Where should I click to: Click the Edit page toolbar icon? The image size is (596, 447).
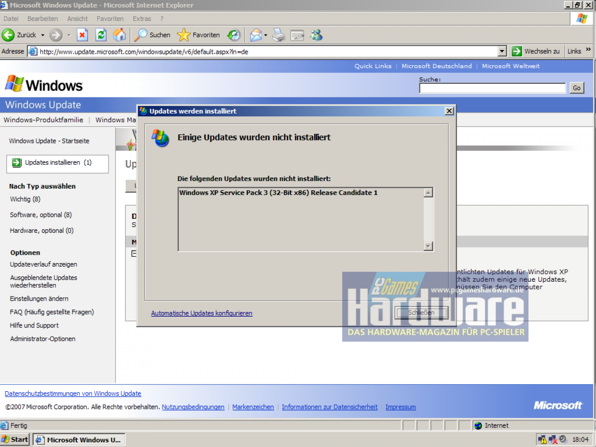click(297, 35)
